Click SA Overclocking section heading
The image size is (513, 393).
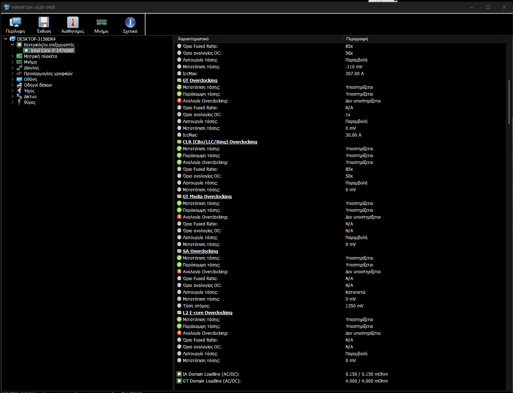click(200, 251)
